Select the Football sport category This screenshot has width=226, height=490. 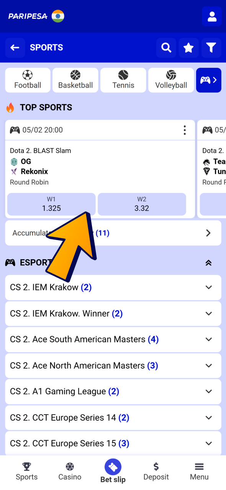[28, 80]
